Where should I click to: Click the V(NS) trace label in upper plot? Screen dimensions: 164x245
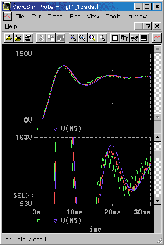71,129
